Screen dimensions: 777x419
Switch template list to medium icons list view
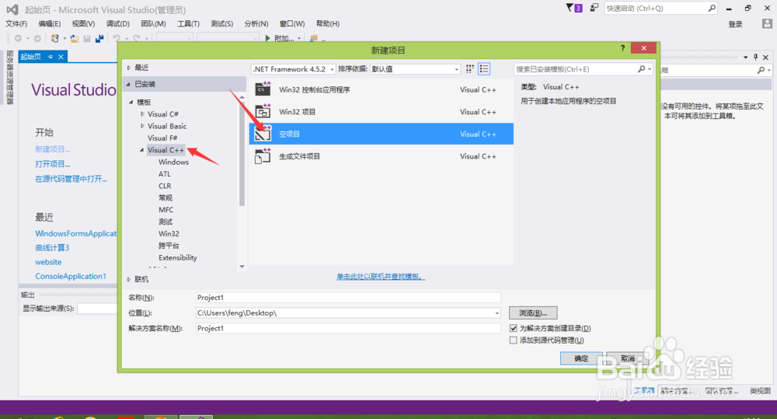pos(484,69)
